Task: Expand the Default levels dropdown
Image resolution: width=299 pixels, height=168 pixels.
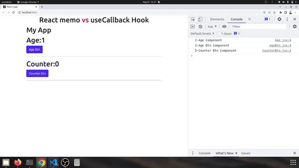Action: click(202, 34)
